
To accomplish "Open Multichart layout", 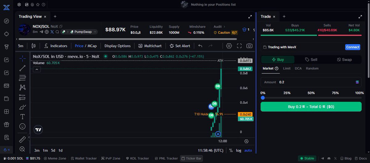I will click(150, 46).
